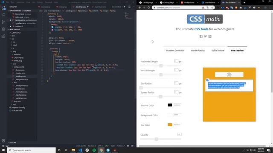Click the feedback smiley in VS Code status bar

click(x=128, y=146)
